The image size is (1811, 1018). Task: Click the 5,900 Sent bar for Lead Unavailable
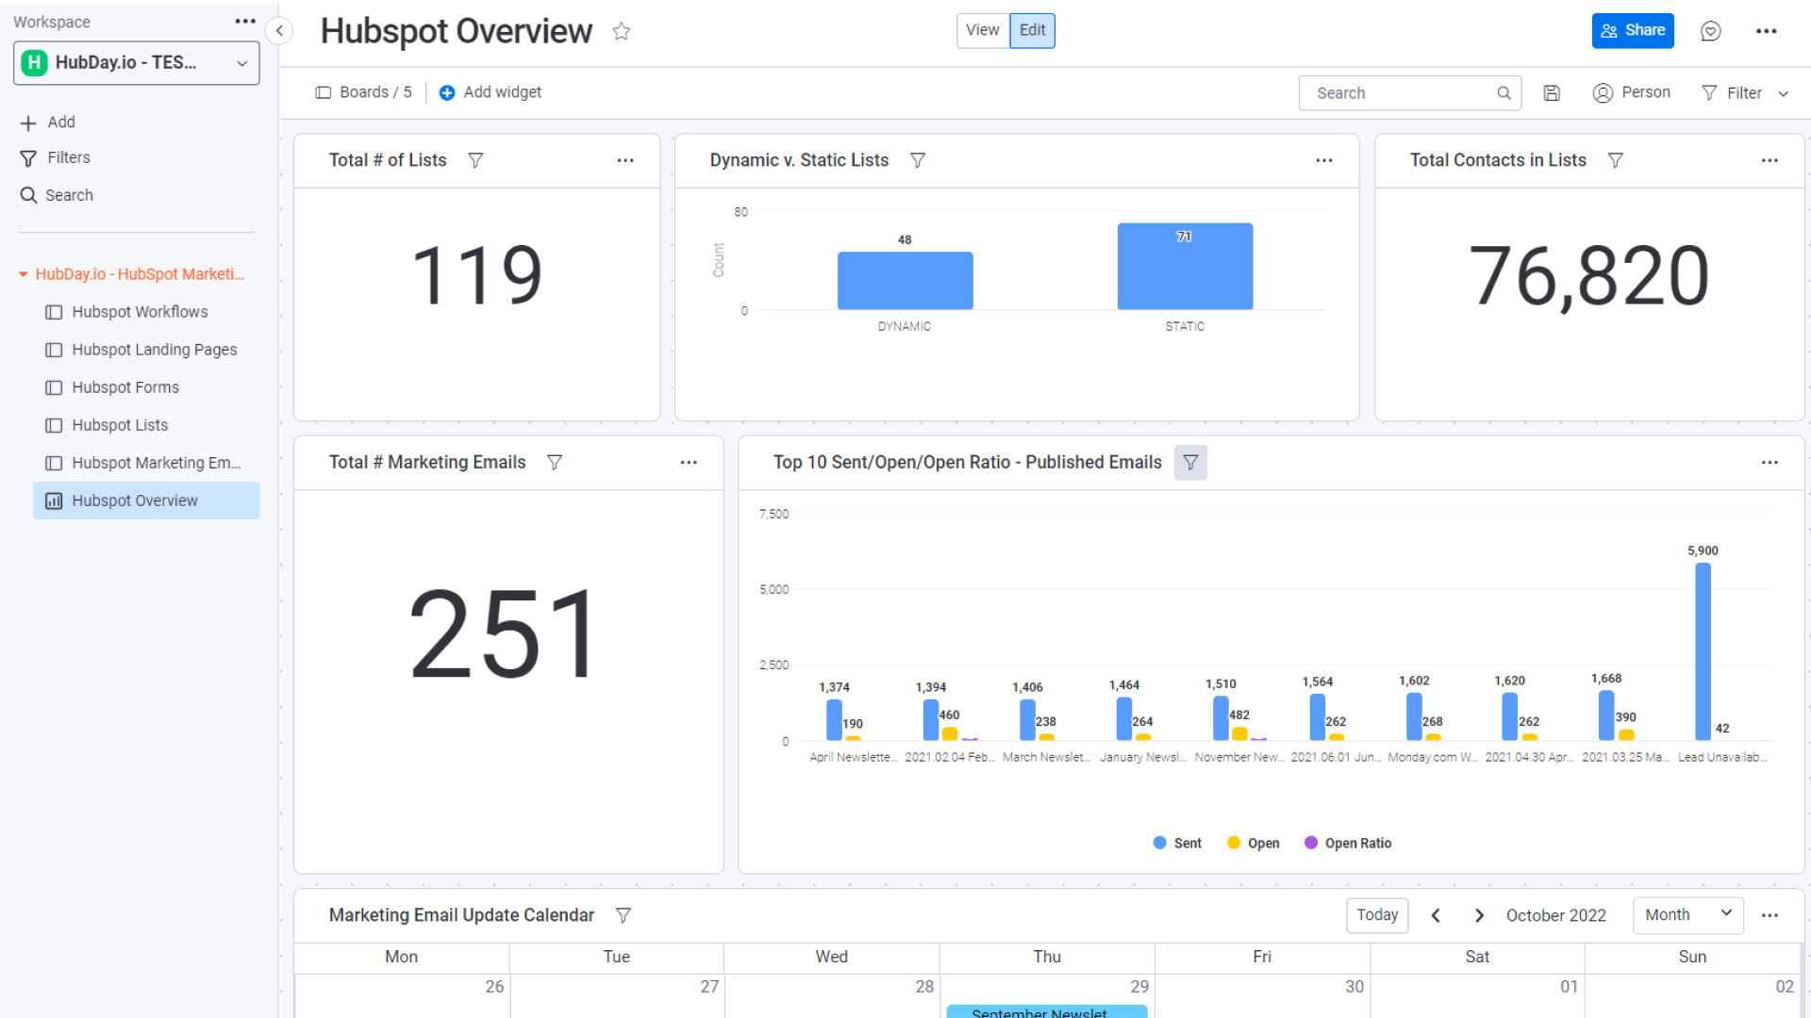1703,651
